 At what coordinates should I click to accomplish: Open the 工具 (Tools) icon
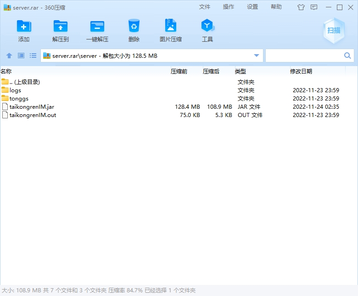pyautogui.click(x=207, y=25)
